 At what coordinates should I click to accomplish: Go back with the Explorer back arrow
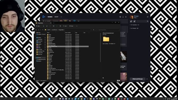36,30
